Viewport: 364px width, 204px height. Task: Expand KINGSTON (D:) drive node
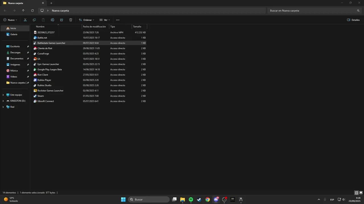[3, 101]
